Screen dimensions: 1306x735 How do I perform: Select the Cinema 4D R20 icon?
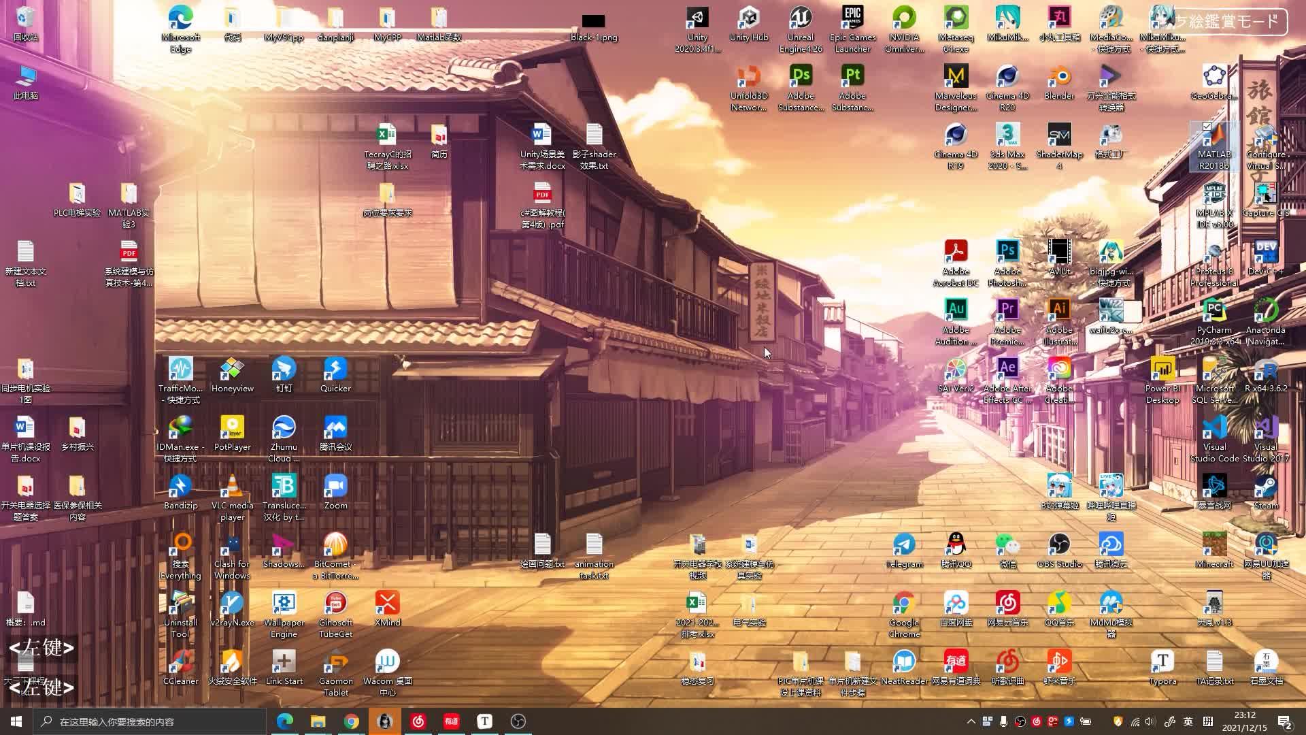coord(1007,88)
